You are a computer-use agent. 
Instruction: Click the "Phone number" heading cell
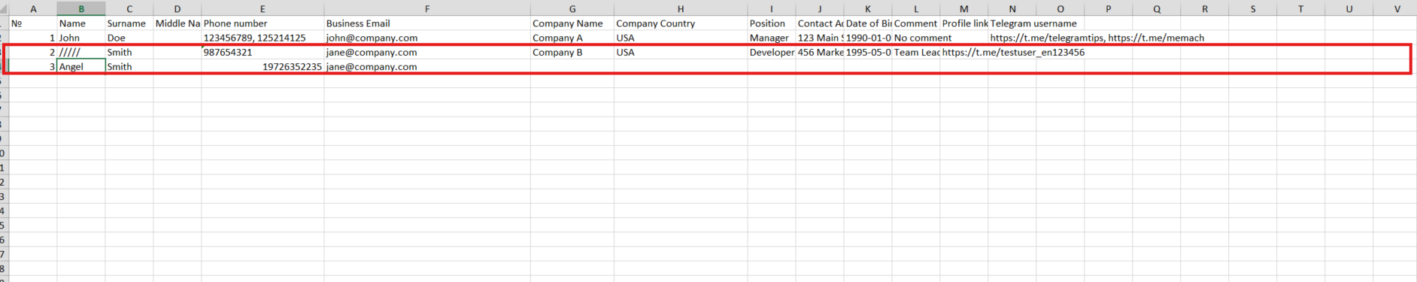click(262, 23)
